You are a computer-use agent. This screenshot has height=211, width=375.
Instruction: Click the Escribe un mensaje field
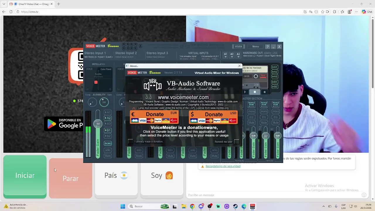[x=274, y=195]
